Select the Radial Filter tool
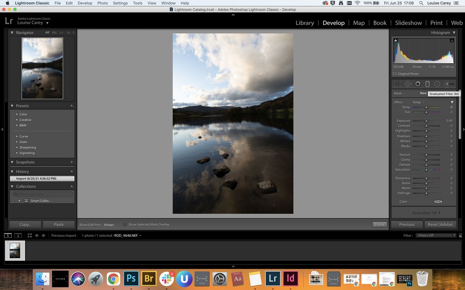 coord(438,84)
